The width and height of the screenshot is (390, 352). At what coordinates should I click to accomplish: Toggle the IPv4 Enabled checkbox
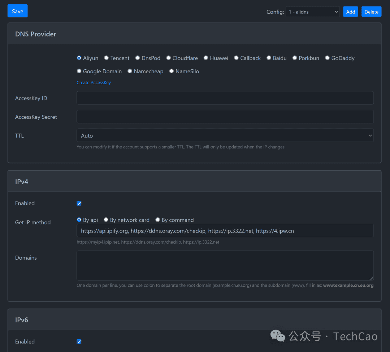[x=79, y=203]
